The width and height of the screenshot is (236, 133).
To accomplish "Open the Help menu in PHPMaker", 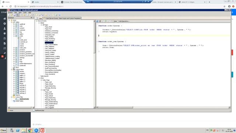I will pyautogui.click(x=29, y=13).
